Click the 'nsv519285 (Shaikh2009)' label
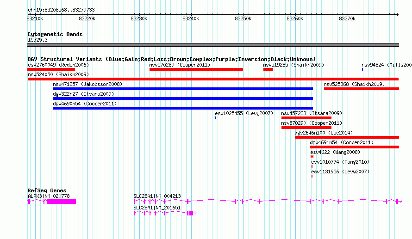The image size is (412, 239). point(293,65)
